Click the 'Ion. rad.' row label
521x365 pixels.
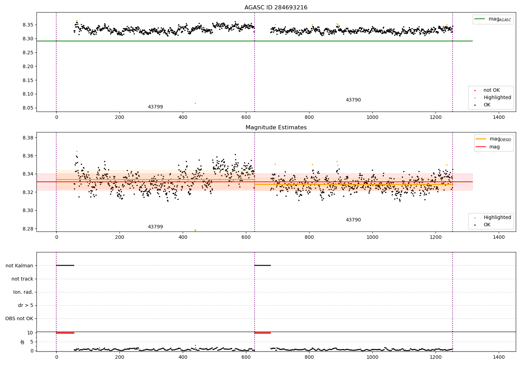23,292
